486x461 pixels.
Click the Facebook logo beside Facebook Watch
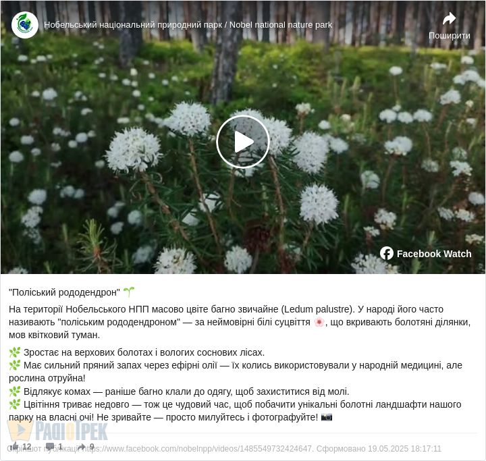(x=387, y=253)
